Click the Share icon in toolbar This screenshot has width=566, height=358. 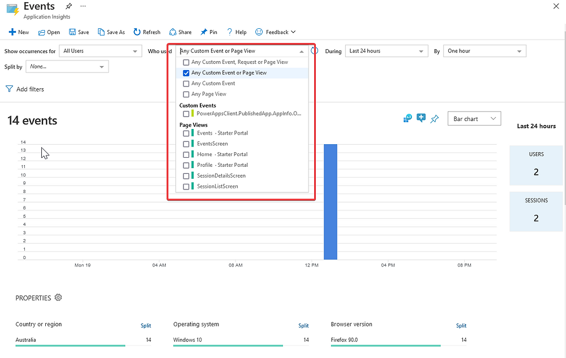173,32
